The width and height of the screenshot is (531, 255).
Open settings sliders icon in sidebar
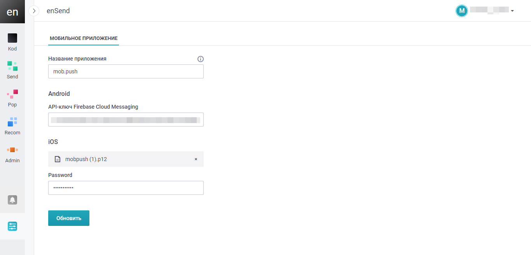click(x=12, y=226)
